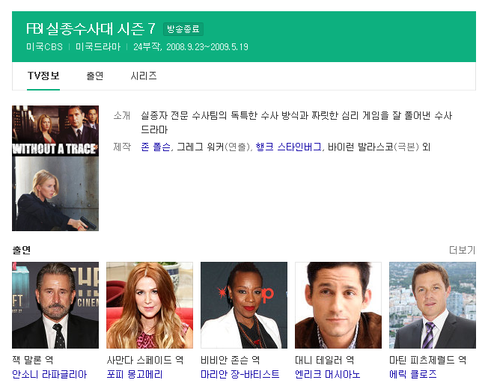This screenshot has width=494, height=389.
Task: Click the role text 마틴 피츠제럴드 역
Action: (x=428, y=360)
